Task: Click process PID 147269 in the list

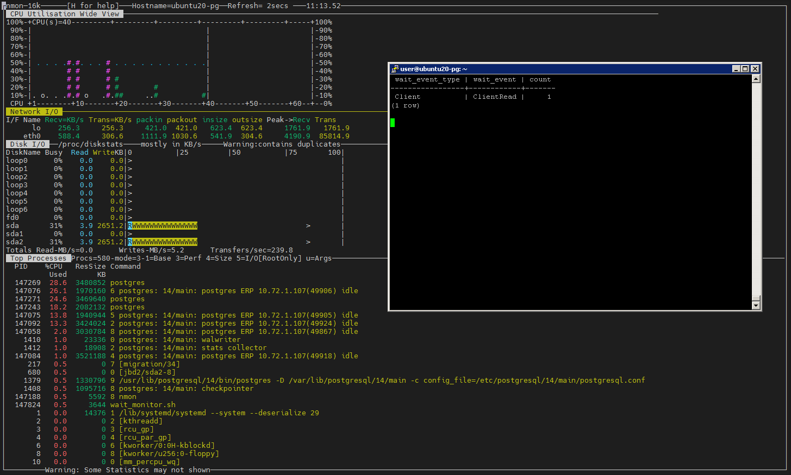Action: 28,283
